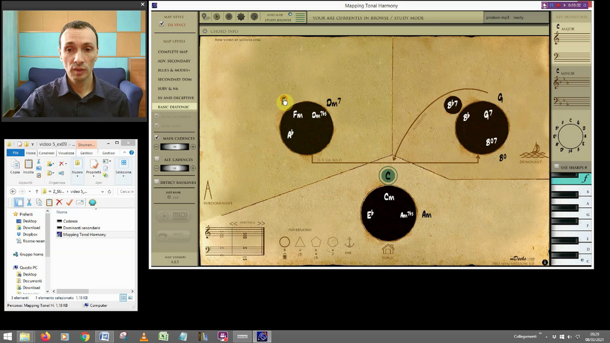Select the hexagon inversion icon

[x=333, y=242]
